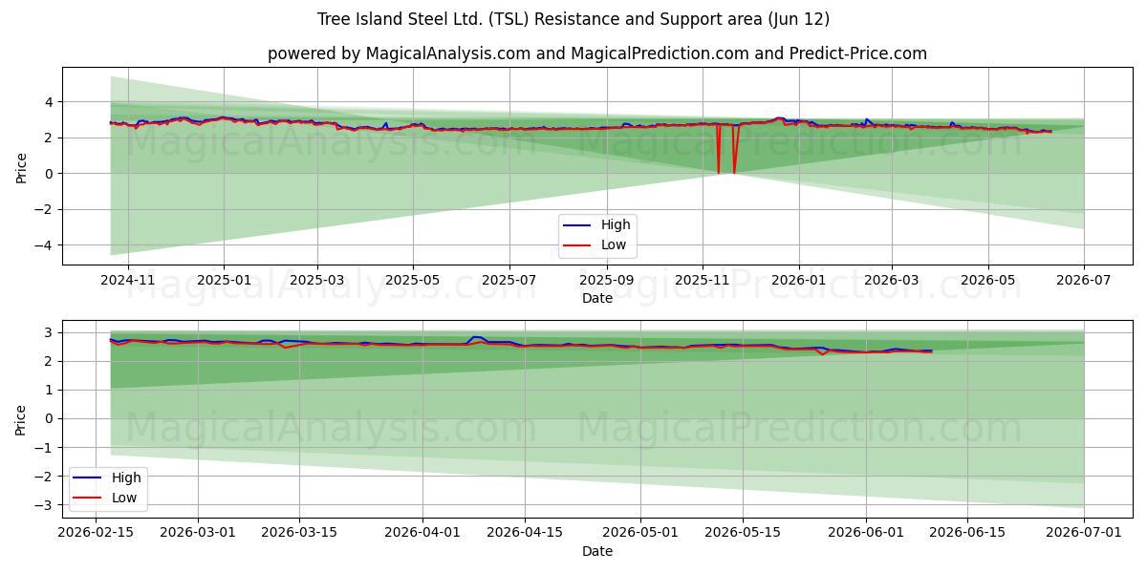This screenshot has width=1147, height=573.
Task: Click the '3' y-axis tick in lower chart
Action: 50,332
